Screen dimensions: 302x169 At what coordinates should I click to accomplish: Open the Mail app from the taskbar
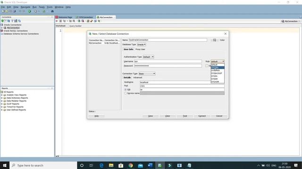tap(141, 165)
